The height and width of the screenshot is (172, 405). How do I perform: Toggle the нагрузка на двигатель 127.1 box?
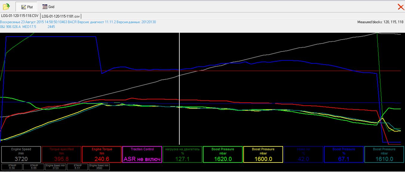(182, 154)
